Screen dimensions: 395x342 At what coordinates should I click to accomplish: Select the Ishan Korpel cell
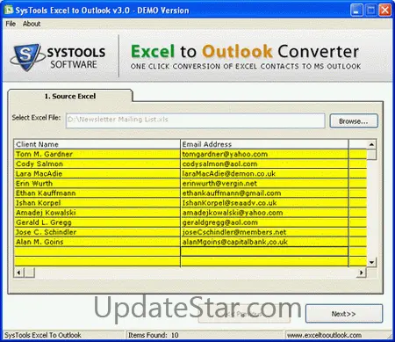tap(97, 203)
